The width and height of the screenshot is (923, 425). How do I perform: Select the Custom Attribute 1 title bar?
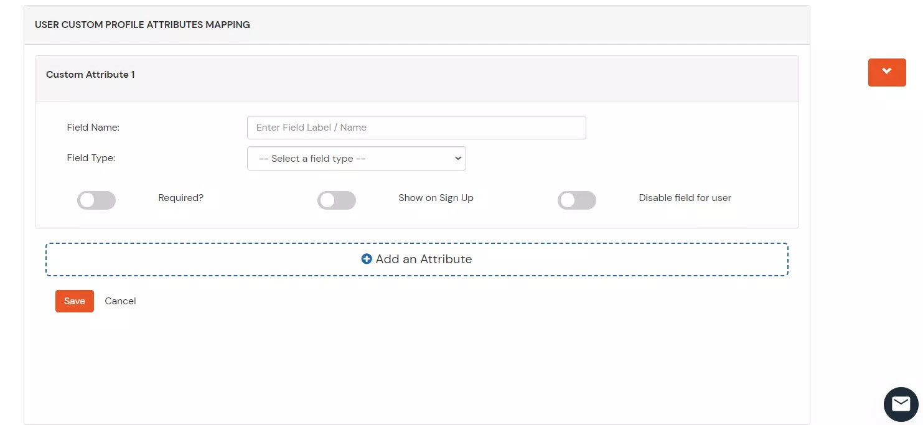point(90,74)
